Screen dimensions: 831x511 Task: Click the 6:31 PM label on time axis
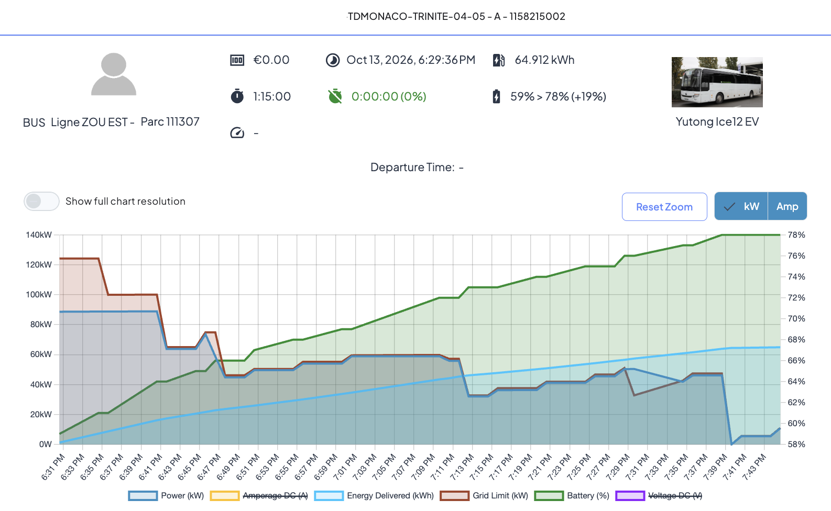[x=53, y=467]
